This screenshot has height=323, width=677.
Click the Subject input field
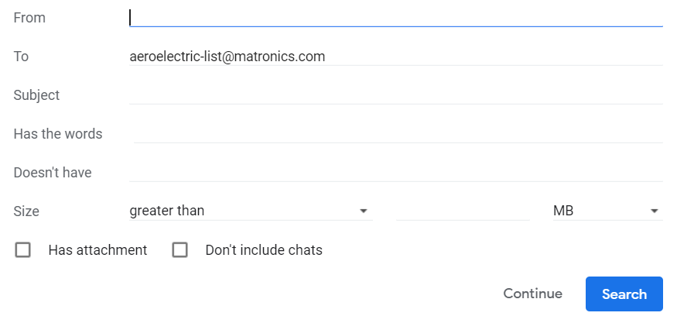point(395,94)
